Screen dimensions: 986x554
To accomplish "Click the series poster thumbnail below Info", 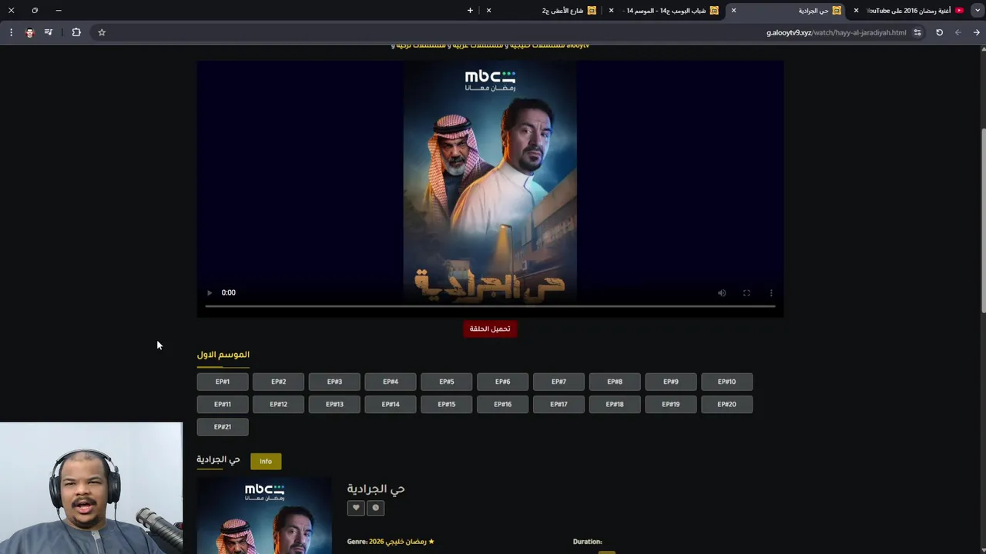I will click(264, 516).
